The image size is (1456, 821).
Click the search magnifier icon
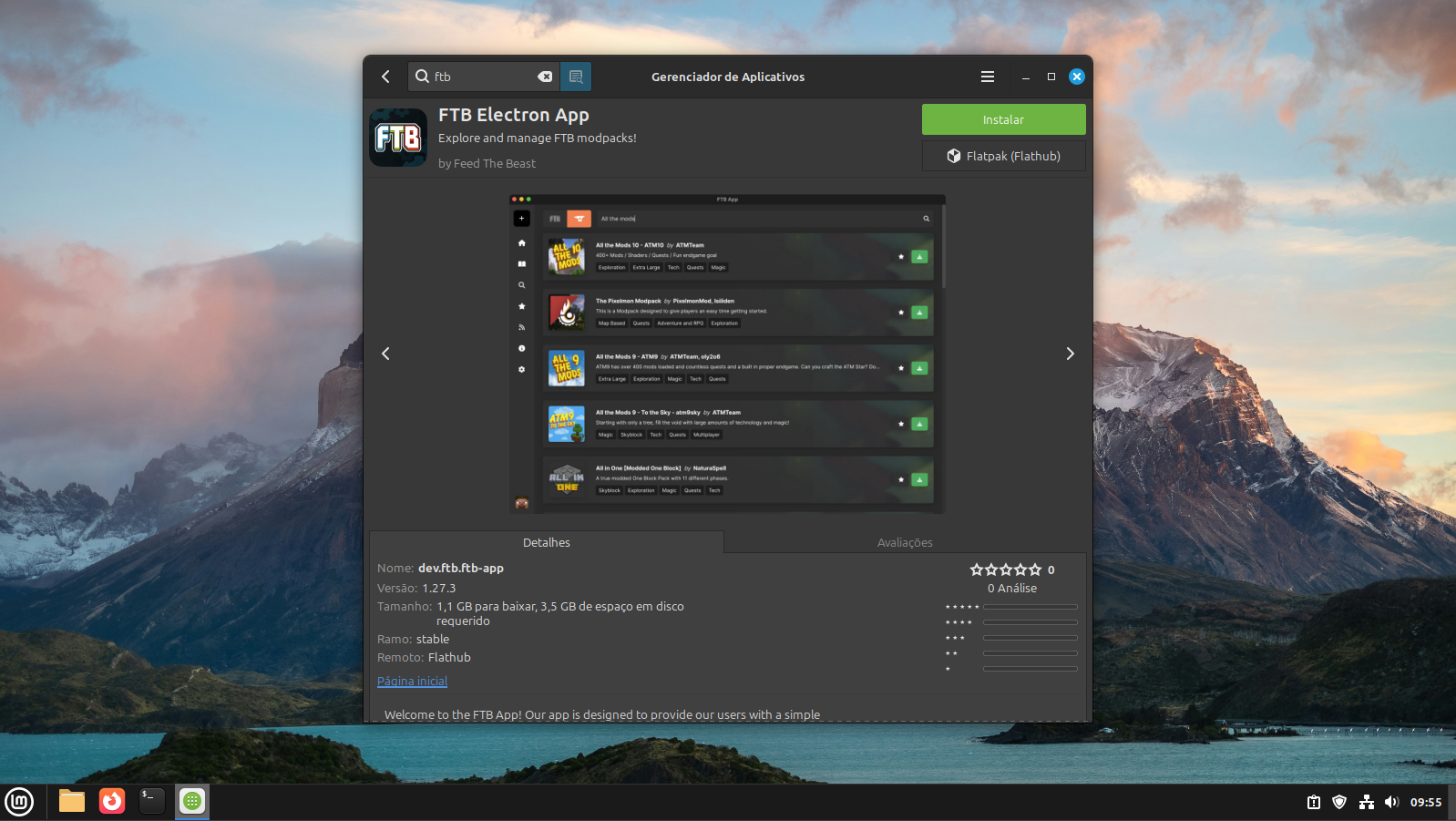(422, 77)
